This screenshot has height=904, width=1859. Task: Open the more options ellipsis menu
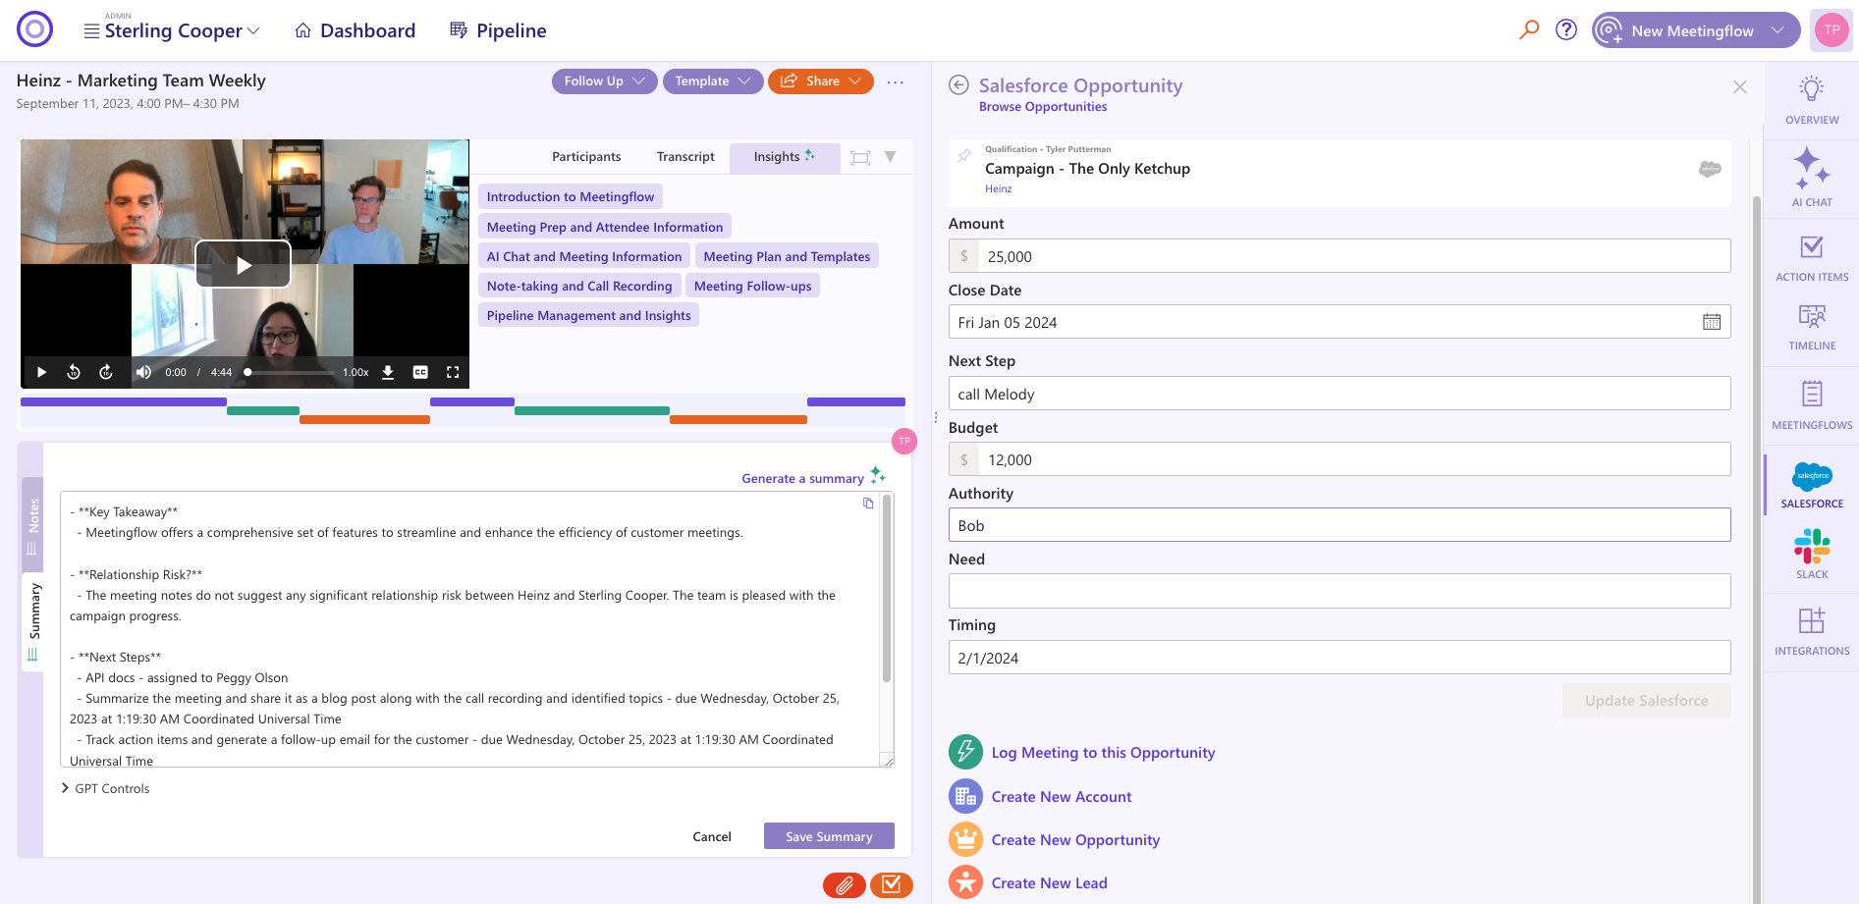point(896,81)
